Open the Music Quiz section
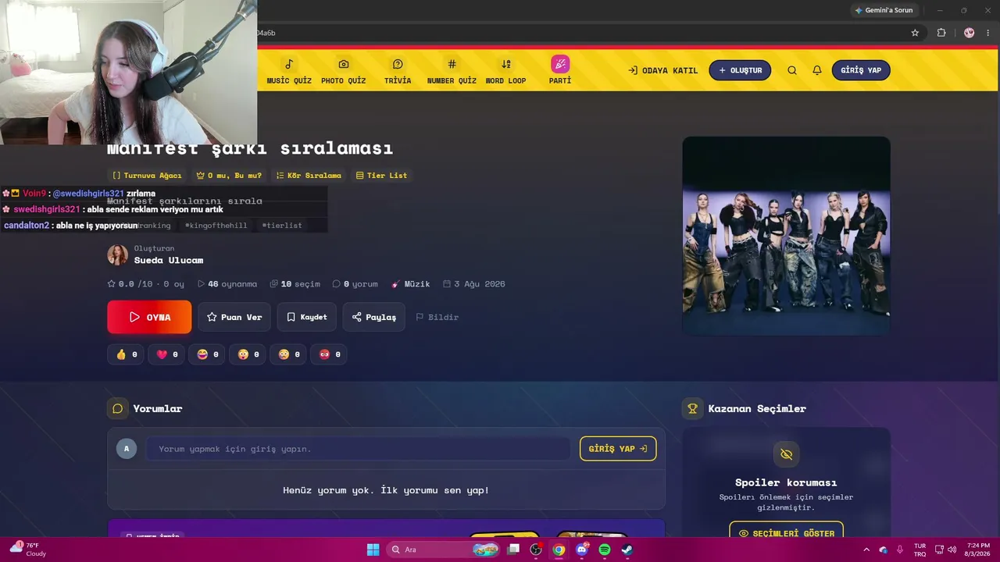 point(289,71)
